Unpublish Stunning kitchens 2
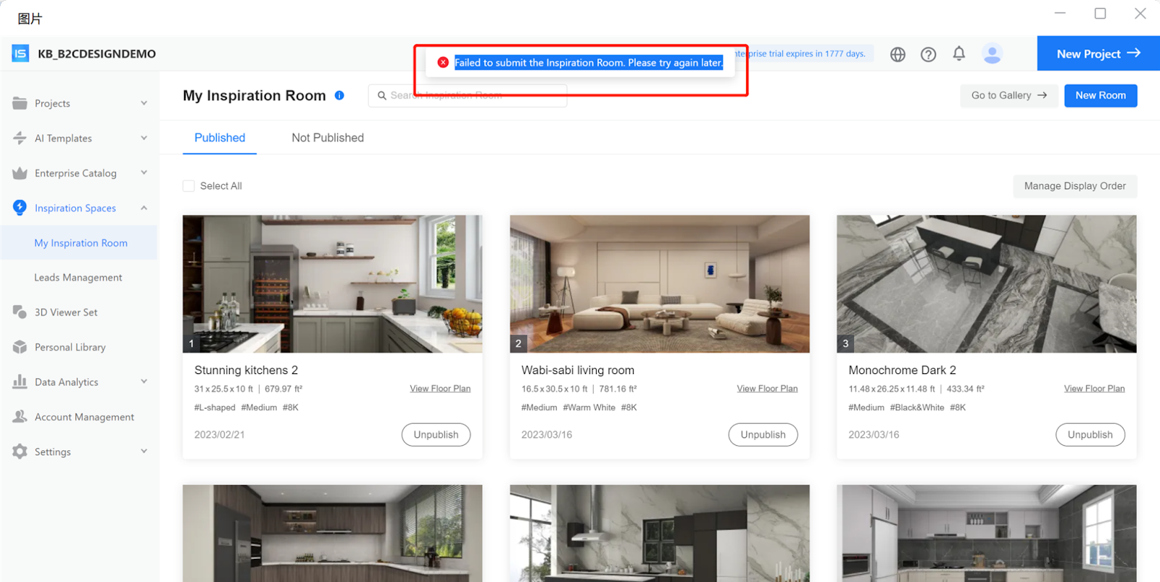The image size is (1160, 582). (x=436, y=435)
